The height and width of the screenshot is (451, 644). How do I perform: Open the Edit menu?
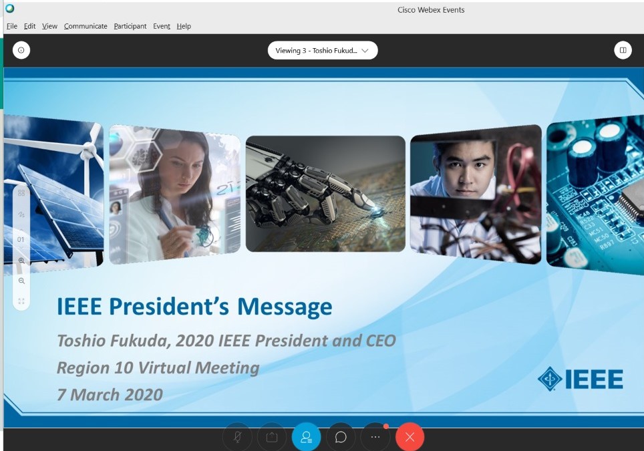click(x=29, y=26)
